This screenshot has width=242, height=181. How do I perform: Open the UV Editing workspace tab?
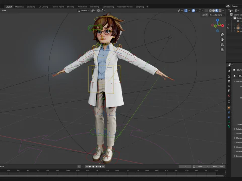pos(43,7)
